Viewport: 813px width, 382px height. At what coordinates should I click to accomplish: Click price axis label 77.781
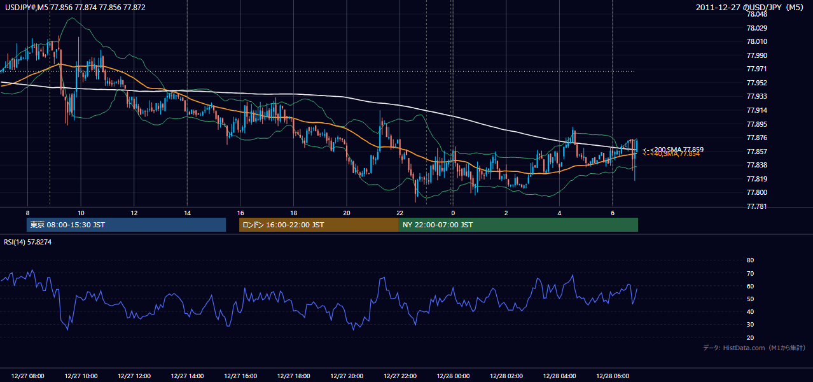[x=757, y=206]
